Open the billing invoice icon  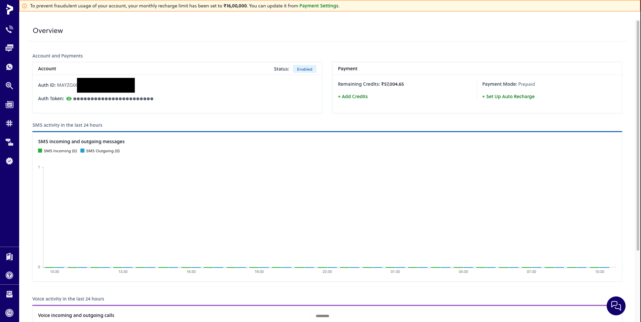click(x=9, y=294)
